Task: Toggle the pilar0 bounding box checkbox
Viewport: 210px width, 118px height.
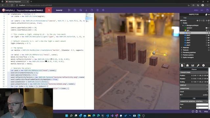Action: click(206, 35)
